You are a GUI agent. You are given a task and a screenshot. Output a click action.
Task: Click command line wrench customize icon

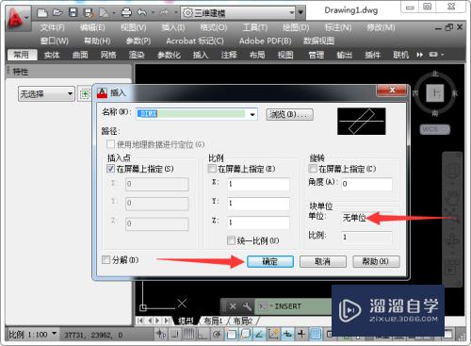click(x=247, y=306)
